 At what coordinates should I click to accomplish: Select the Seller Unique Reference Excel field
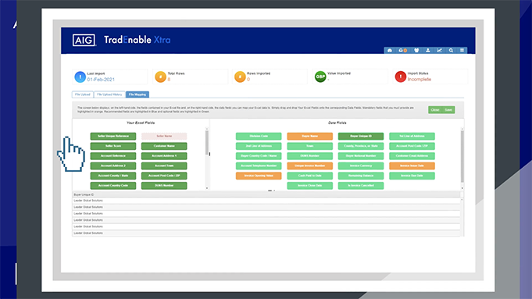113,137
